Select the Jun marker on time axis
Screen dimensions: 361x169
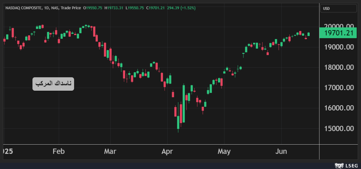click(x=281, y=151)
